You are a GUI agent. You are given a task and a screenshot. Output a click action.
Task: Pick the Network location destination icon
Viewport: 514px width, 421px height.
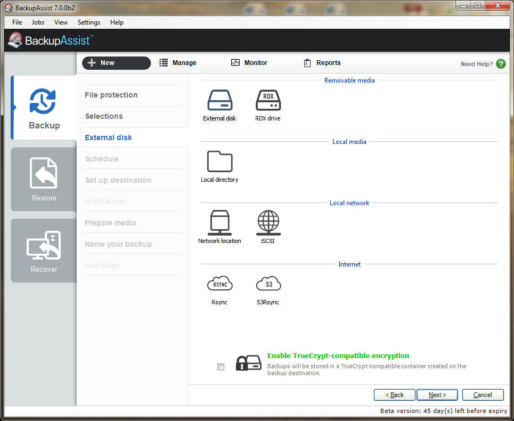219,223
